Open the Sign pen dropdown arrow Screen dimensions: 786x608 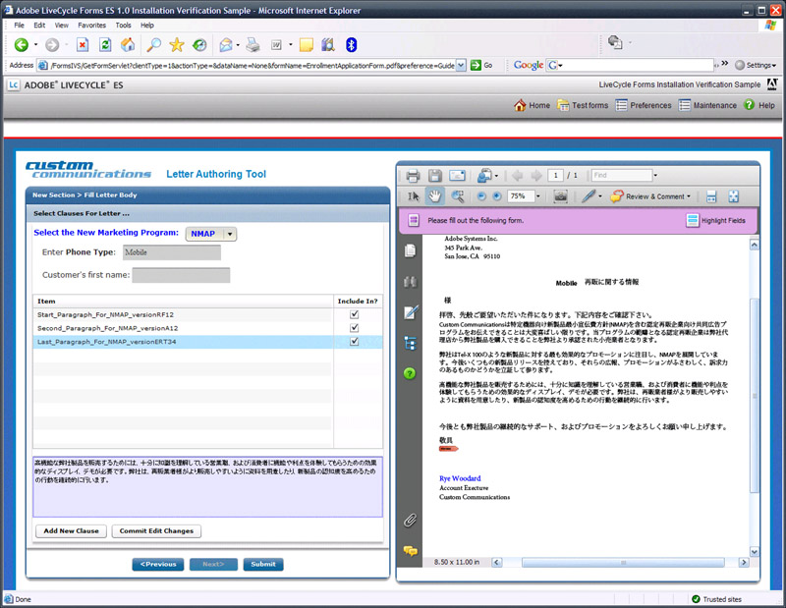[600, 196]
